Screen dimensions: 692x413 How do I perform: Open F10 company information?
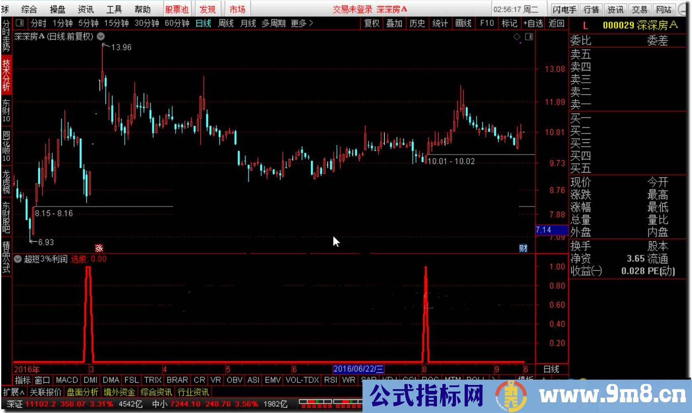coord(487,23)
